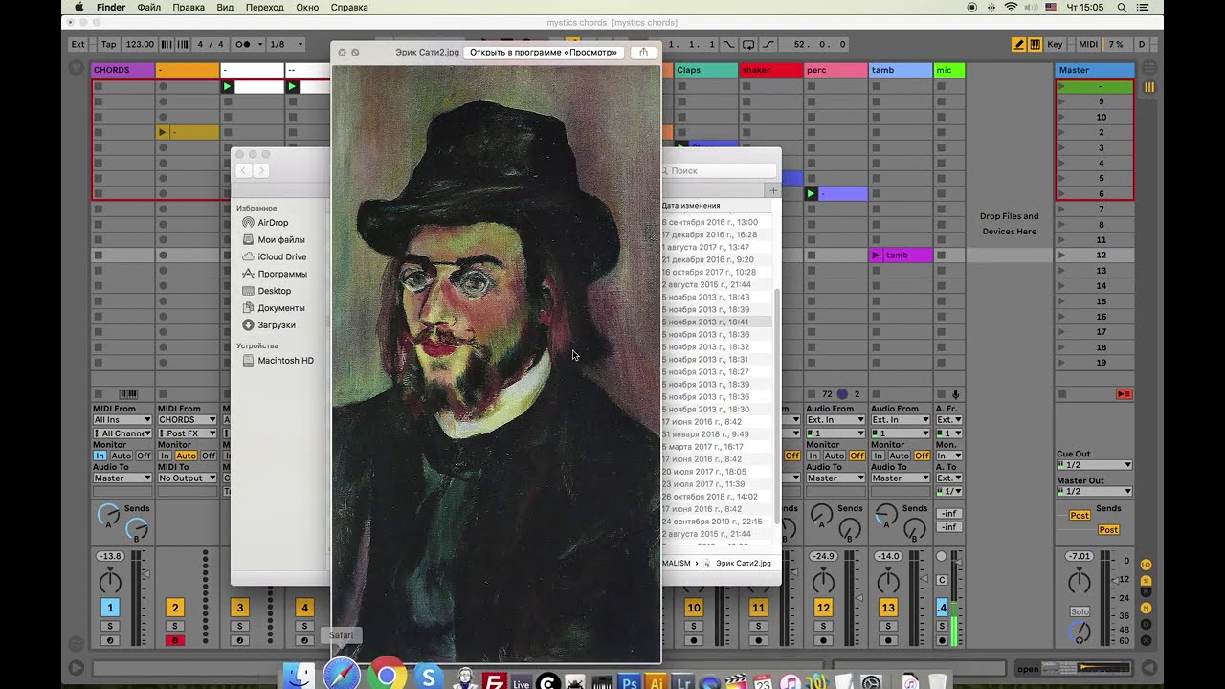Screen dimensions: 1225x689
Task: Click the volume icon in the menu bar
Action: [1031, 7]
